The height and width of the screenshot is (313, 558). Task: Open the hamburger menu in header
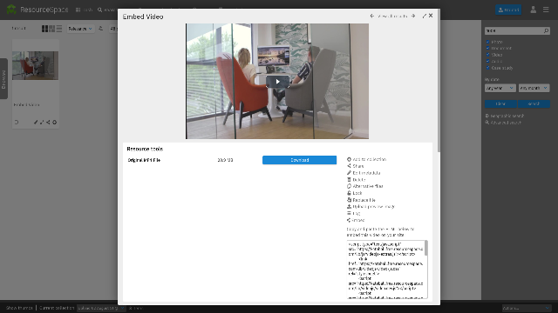(546, 10)
